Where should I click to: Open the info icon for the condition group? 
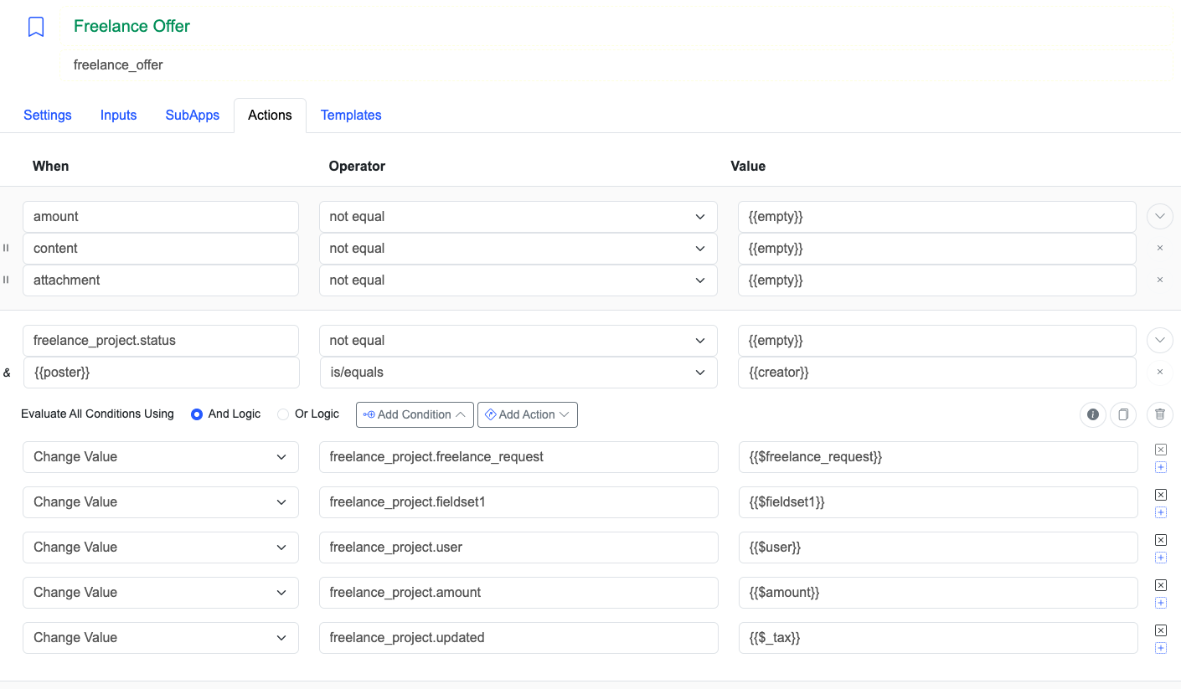click(x=1093, y=414)
